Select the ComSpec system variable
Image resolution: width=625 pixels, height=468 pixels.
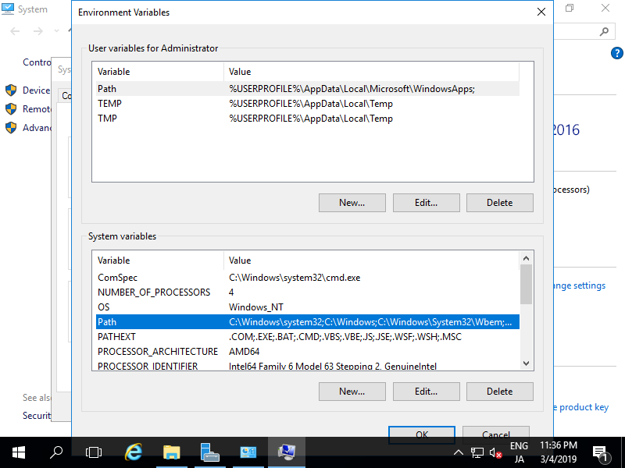156,277
